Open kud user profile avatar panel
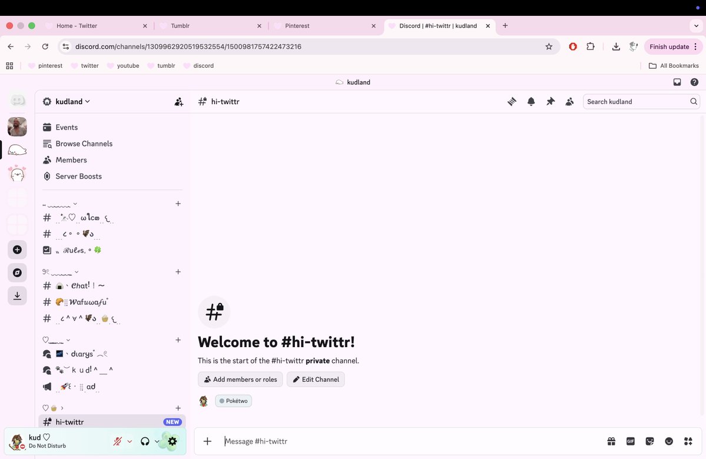The height and width of the screenshot is (459, 706). coord(17,441)
